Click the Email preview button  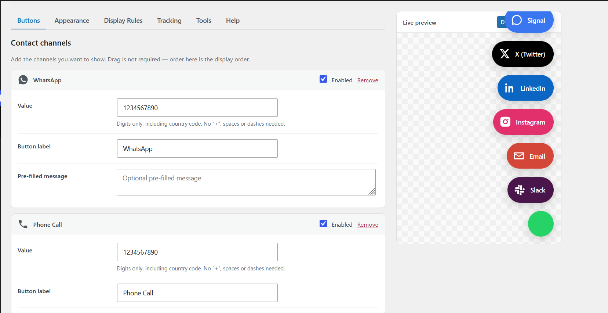[530, 156]
